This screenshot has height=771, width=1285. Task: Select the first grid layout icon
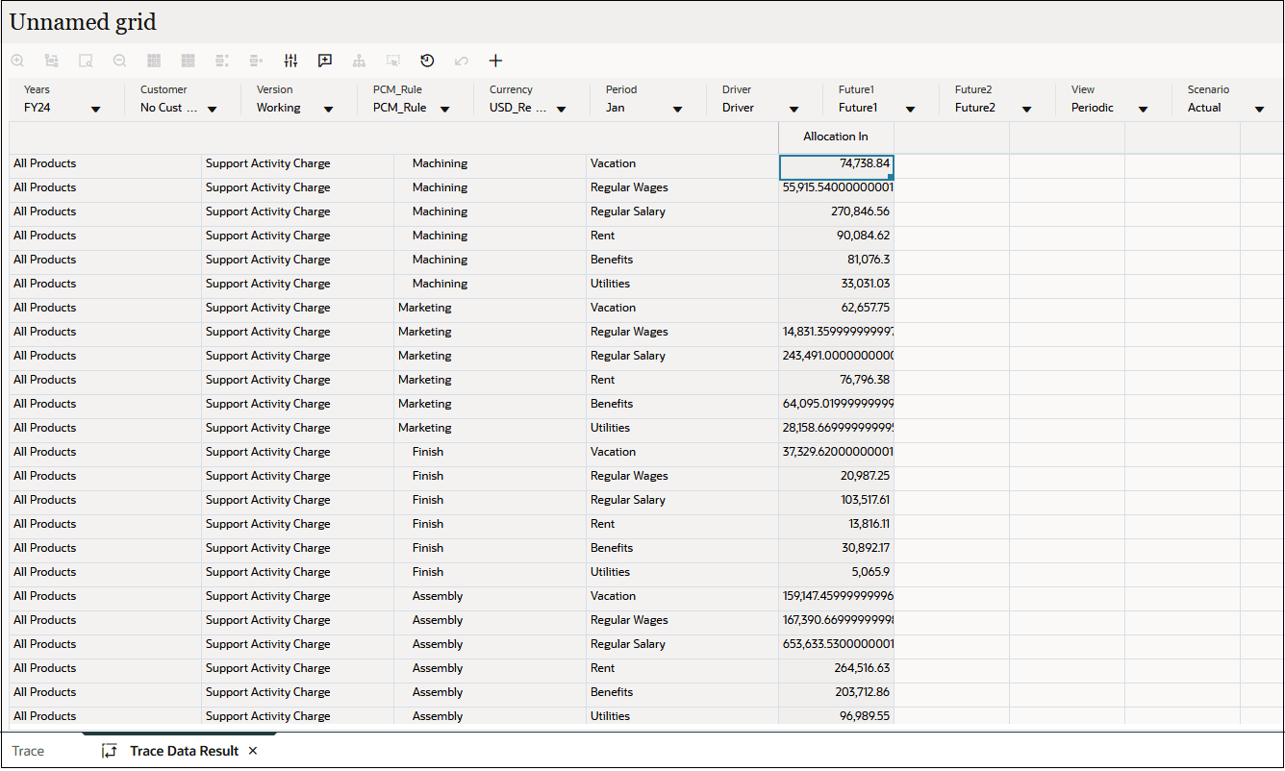tap(154, 61)
